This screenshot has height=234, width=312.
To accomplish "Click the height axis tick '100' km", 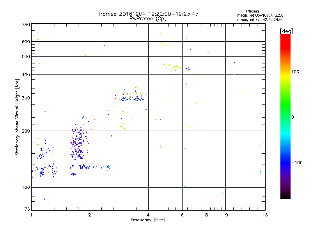I will [26, 187].
